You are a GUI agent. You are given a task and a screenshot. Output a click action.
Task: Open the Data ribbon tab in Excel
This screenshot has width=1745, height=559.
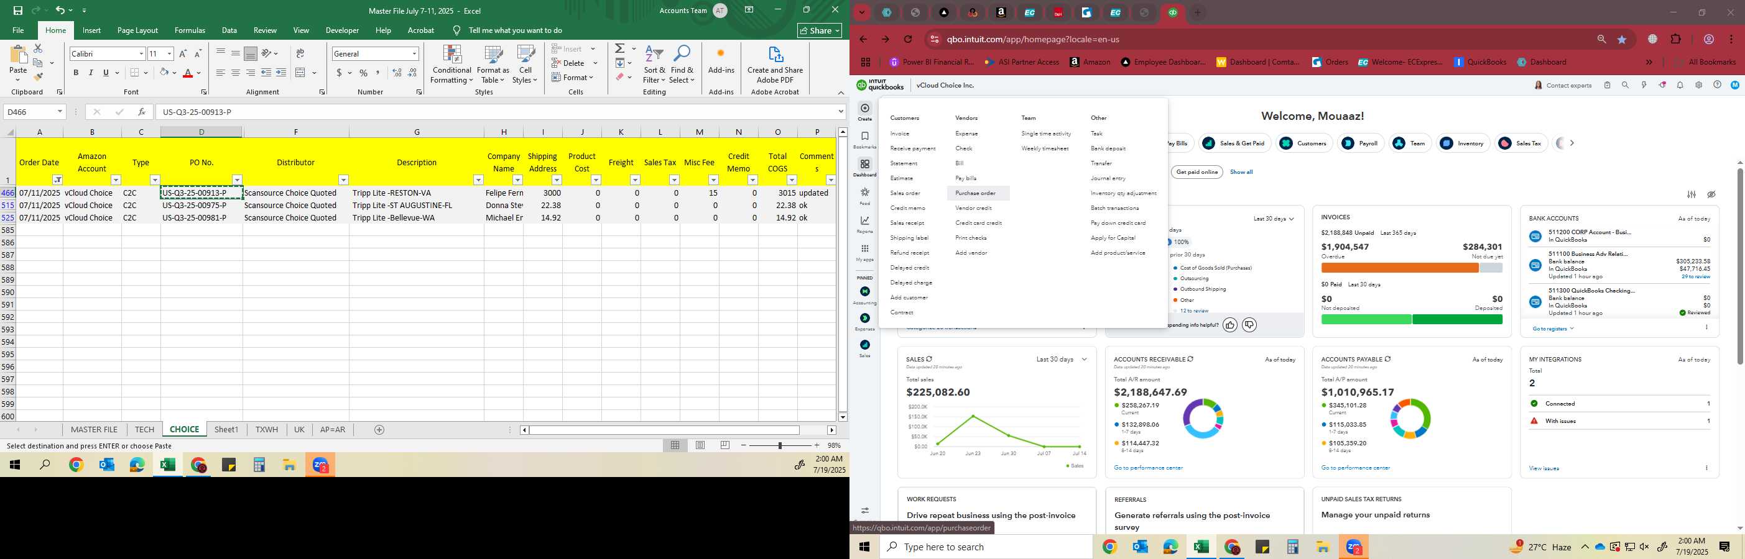click(x=229, y=30)
